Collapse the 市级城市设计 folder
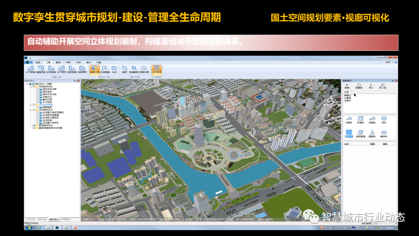The width and height of the screenshot is (419, 236). coord(31,87)
